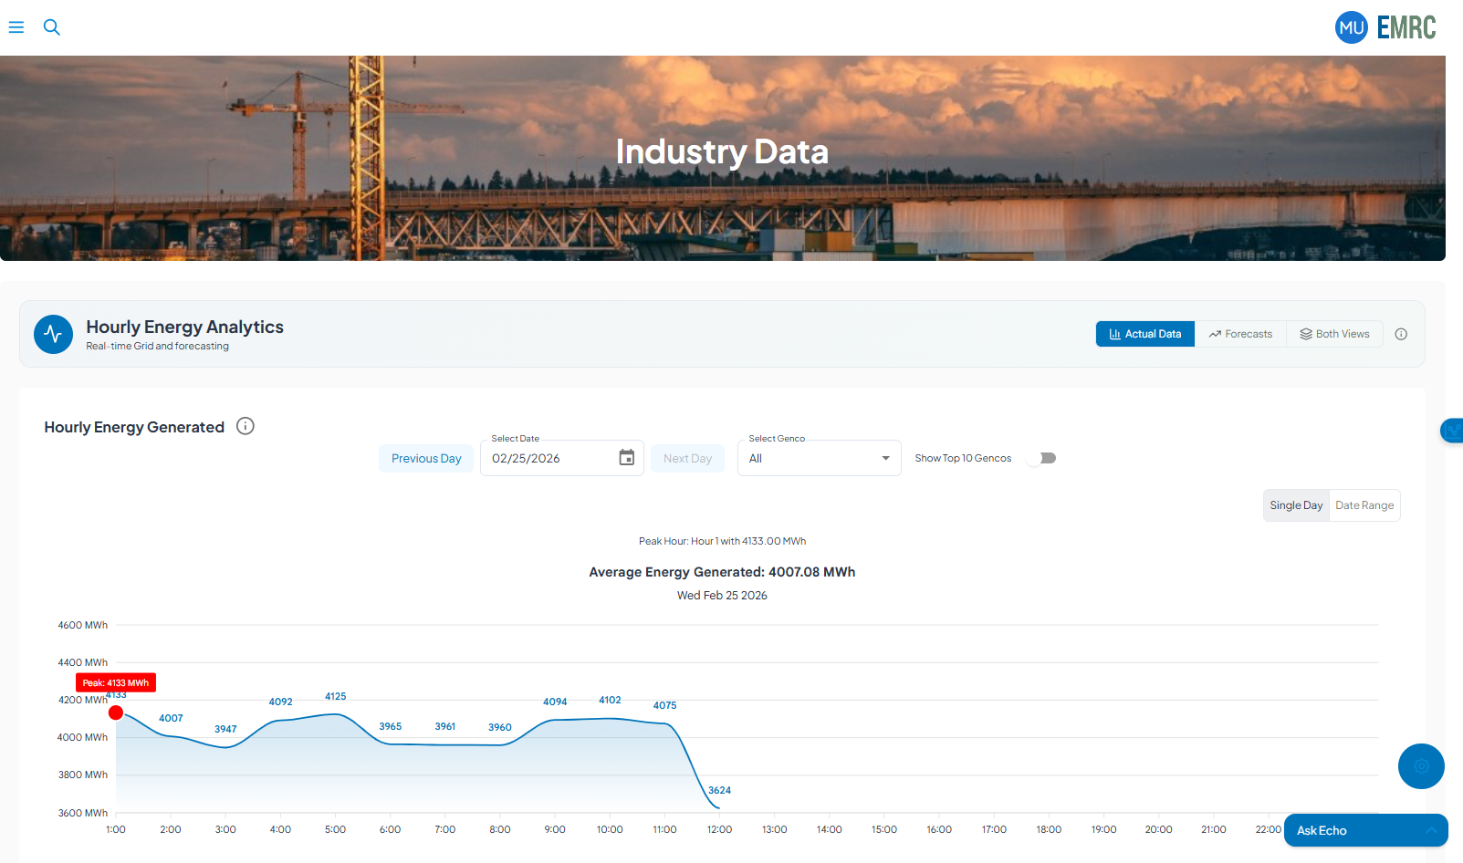Select the Date Range tab

click(1364, 504)
